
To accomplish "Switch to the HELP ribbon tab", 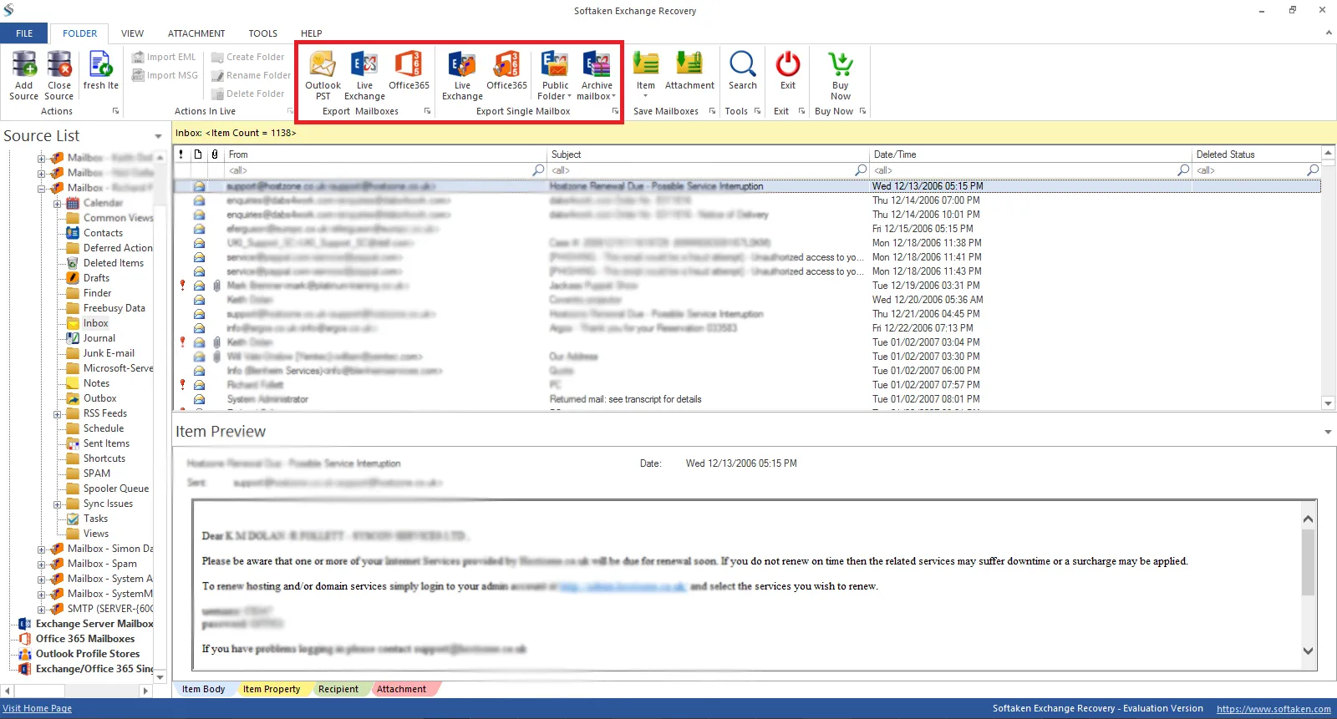I will (311, 33).
